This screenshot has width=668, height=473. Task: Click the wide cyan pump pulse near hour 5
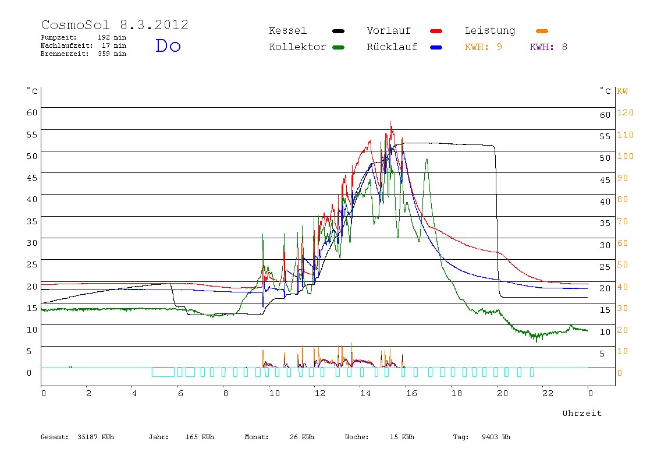tap(163, 372)
